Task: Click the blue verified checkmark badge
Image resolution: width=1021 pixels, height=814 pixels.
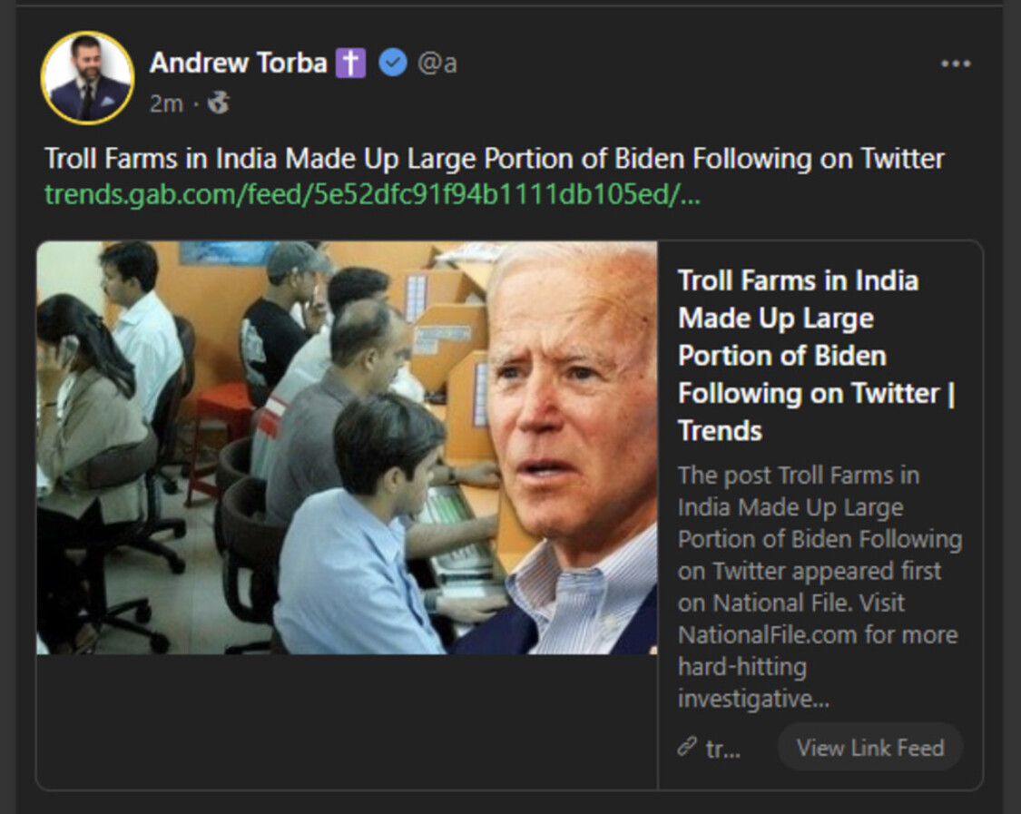Action: tap(392, 63)
